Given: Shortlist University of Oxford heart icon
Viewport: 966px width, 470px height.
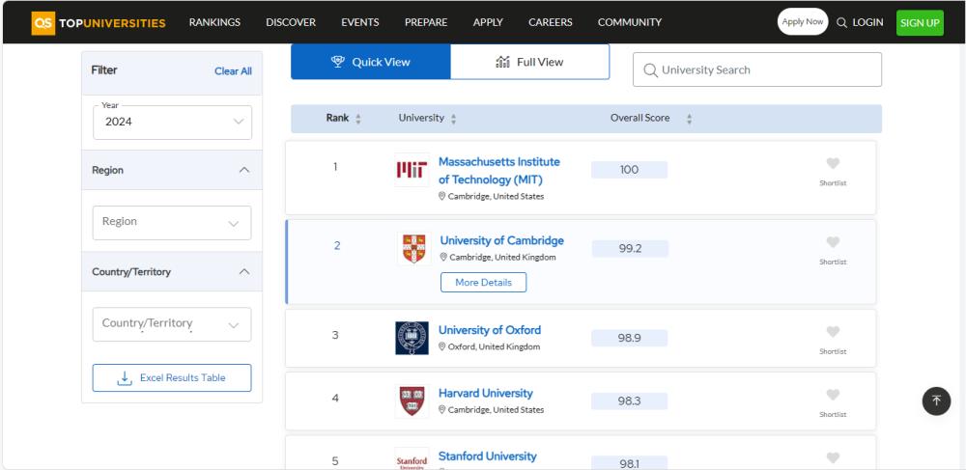Looking at the screenshot, I should 833,332.
